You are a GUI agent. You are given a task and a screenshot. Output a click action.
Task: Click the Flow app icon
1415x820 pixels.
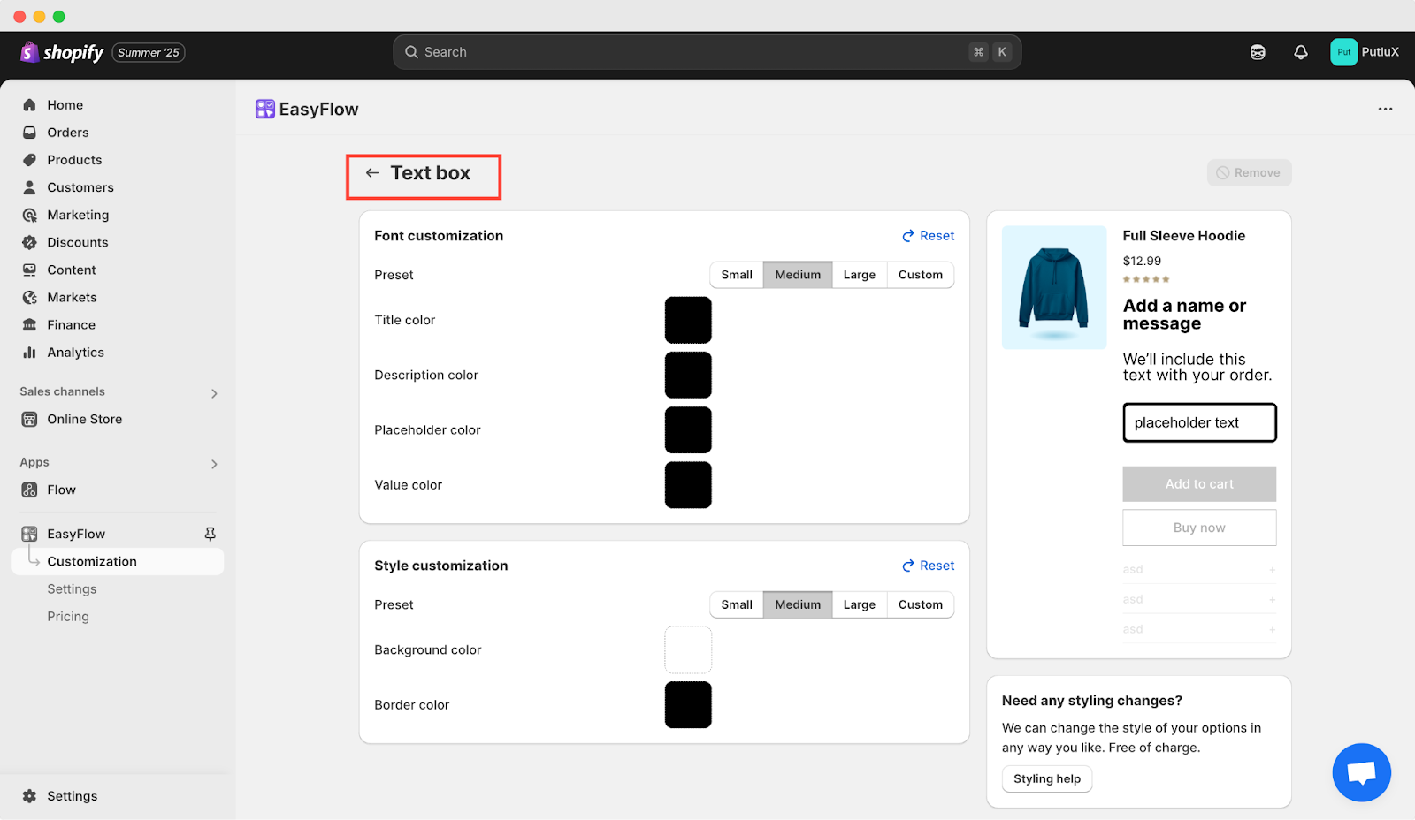coord(29,490)
